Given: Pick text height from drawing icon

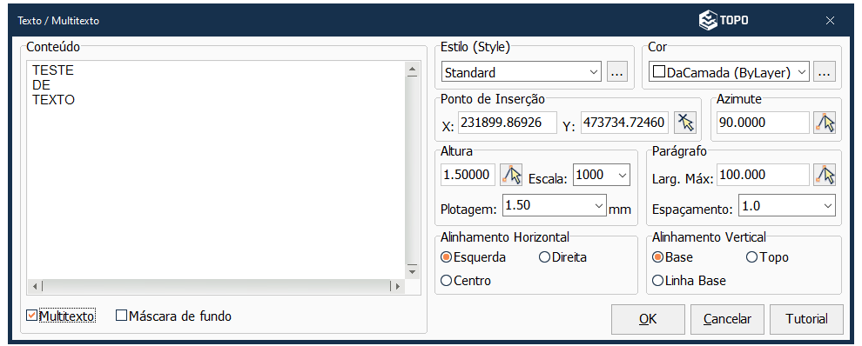Looking at the screenshot, I should 511,175.
